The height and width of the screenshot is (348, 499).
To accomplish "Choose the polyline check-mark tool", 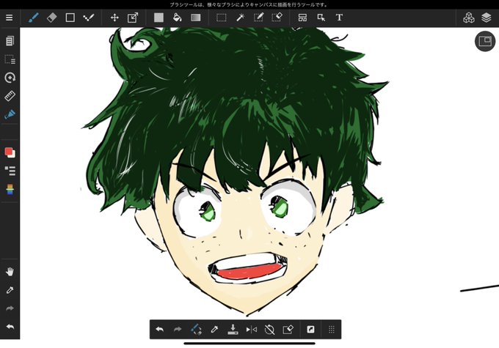I will (x=89, y=18).
